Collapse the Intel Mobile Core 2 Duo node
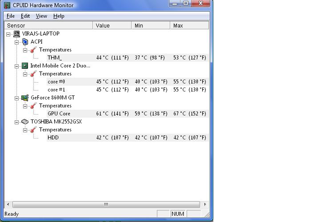This screenshot has height=222, width=320. 16,66
